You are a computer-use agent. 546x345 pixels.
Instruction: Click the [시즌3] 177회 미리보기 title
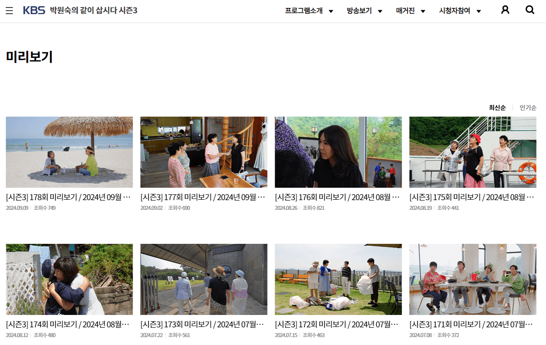pos(203,197)
